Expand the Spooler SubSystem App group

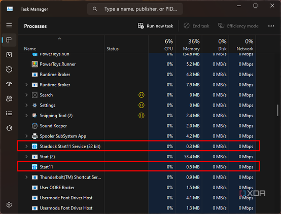(x=26, y=136)
